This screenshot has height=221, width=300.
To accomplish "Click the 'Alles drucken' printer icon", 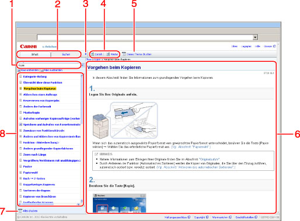I will pos(20,211).
